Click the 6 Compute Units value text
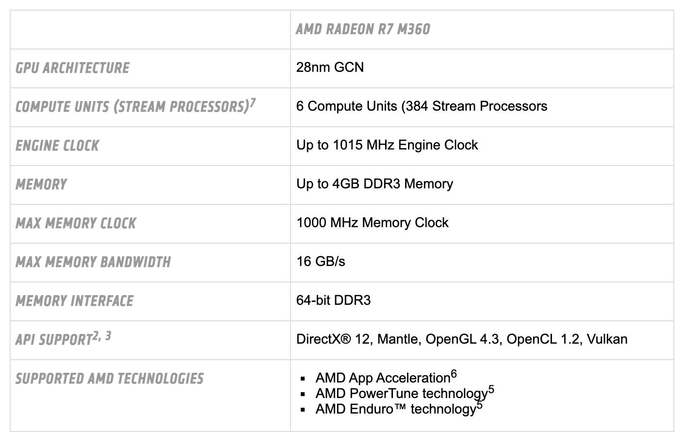Image resolution: width=683 pixels, height=432 pixels. pyautogui.click(x=422, y=106)
